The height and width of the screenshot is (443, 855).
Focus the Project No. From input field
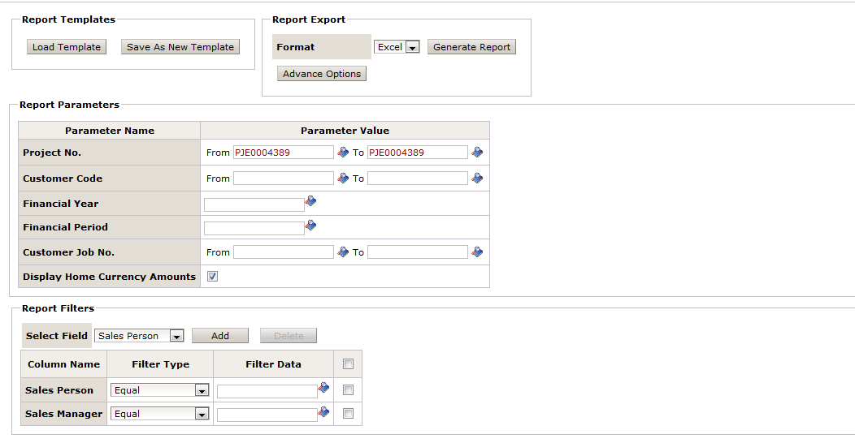coord(284,153)
